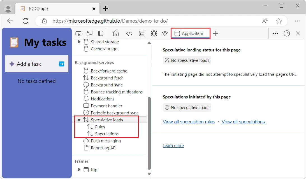Click the sidebar scroll down arrow
This screenshot has width=306, height=179.
149,174
